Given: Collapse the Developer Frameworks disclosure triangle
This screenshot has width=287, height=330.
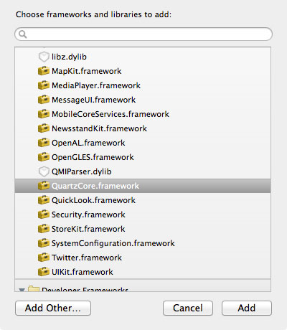Looking at the screenshot, I should click(x=22, y=290).
